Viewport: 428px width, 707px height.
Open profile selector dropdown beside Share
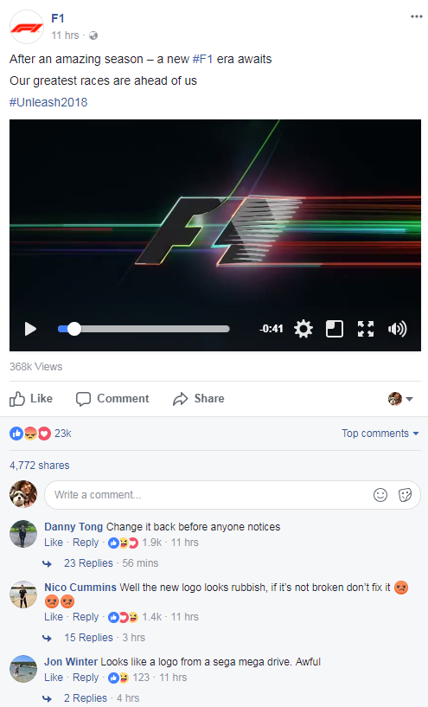(400, 399)
